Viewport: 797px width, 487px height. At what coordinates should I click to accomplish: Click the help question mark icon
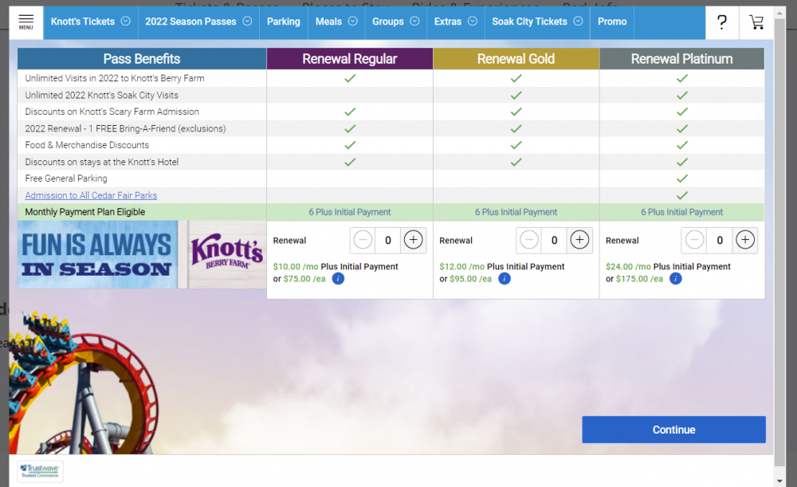721,22
